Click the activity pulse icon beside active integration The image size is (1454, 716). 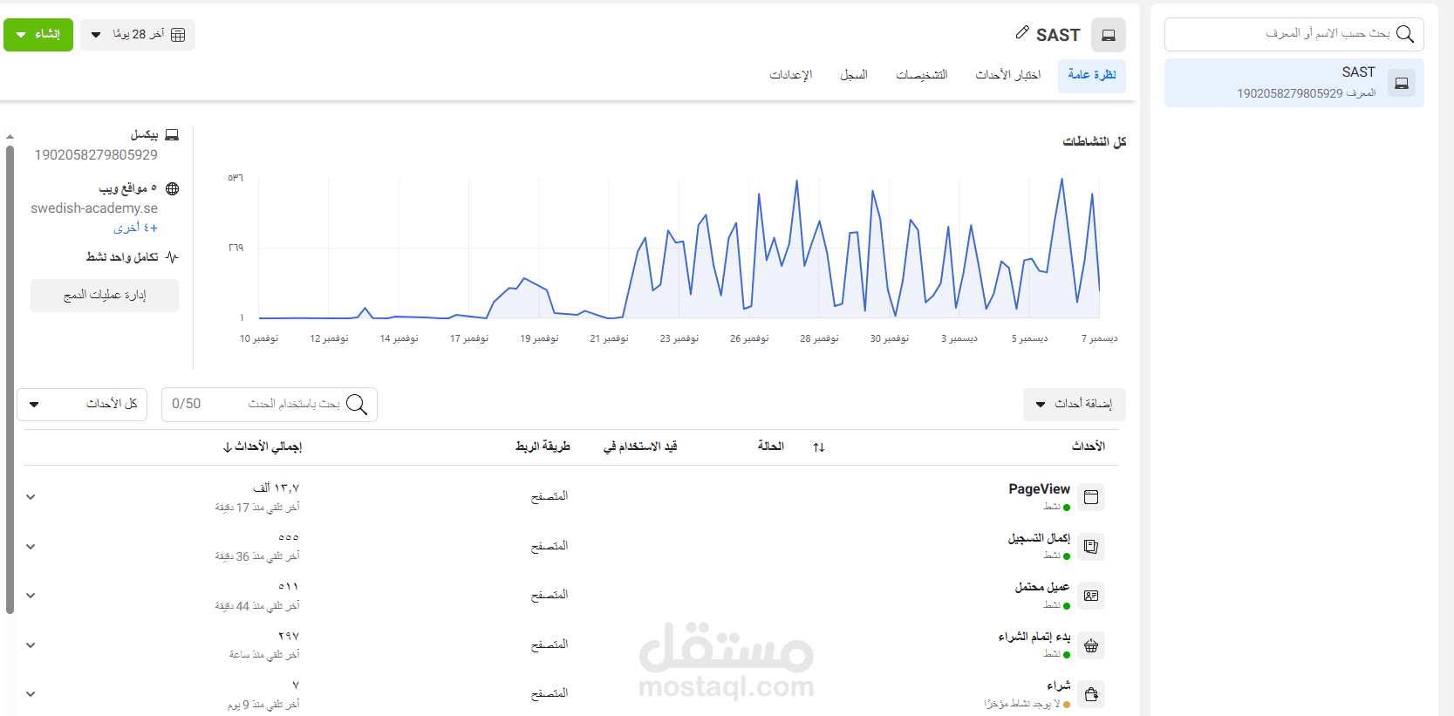point(172,257)
